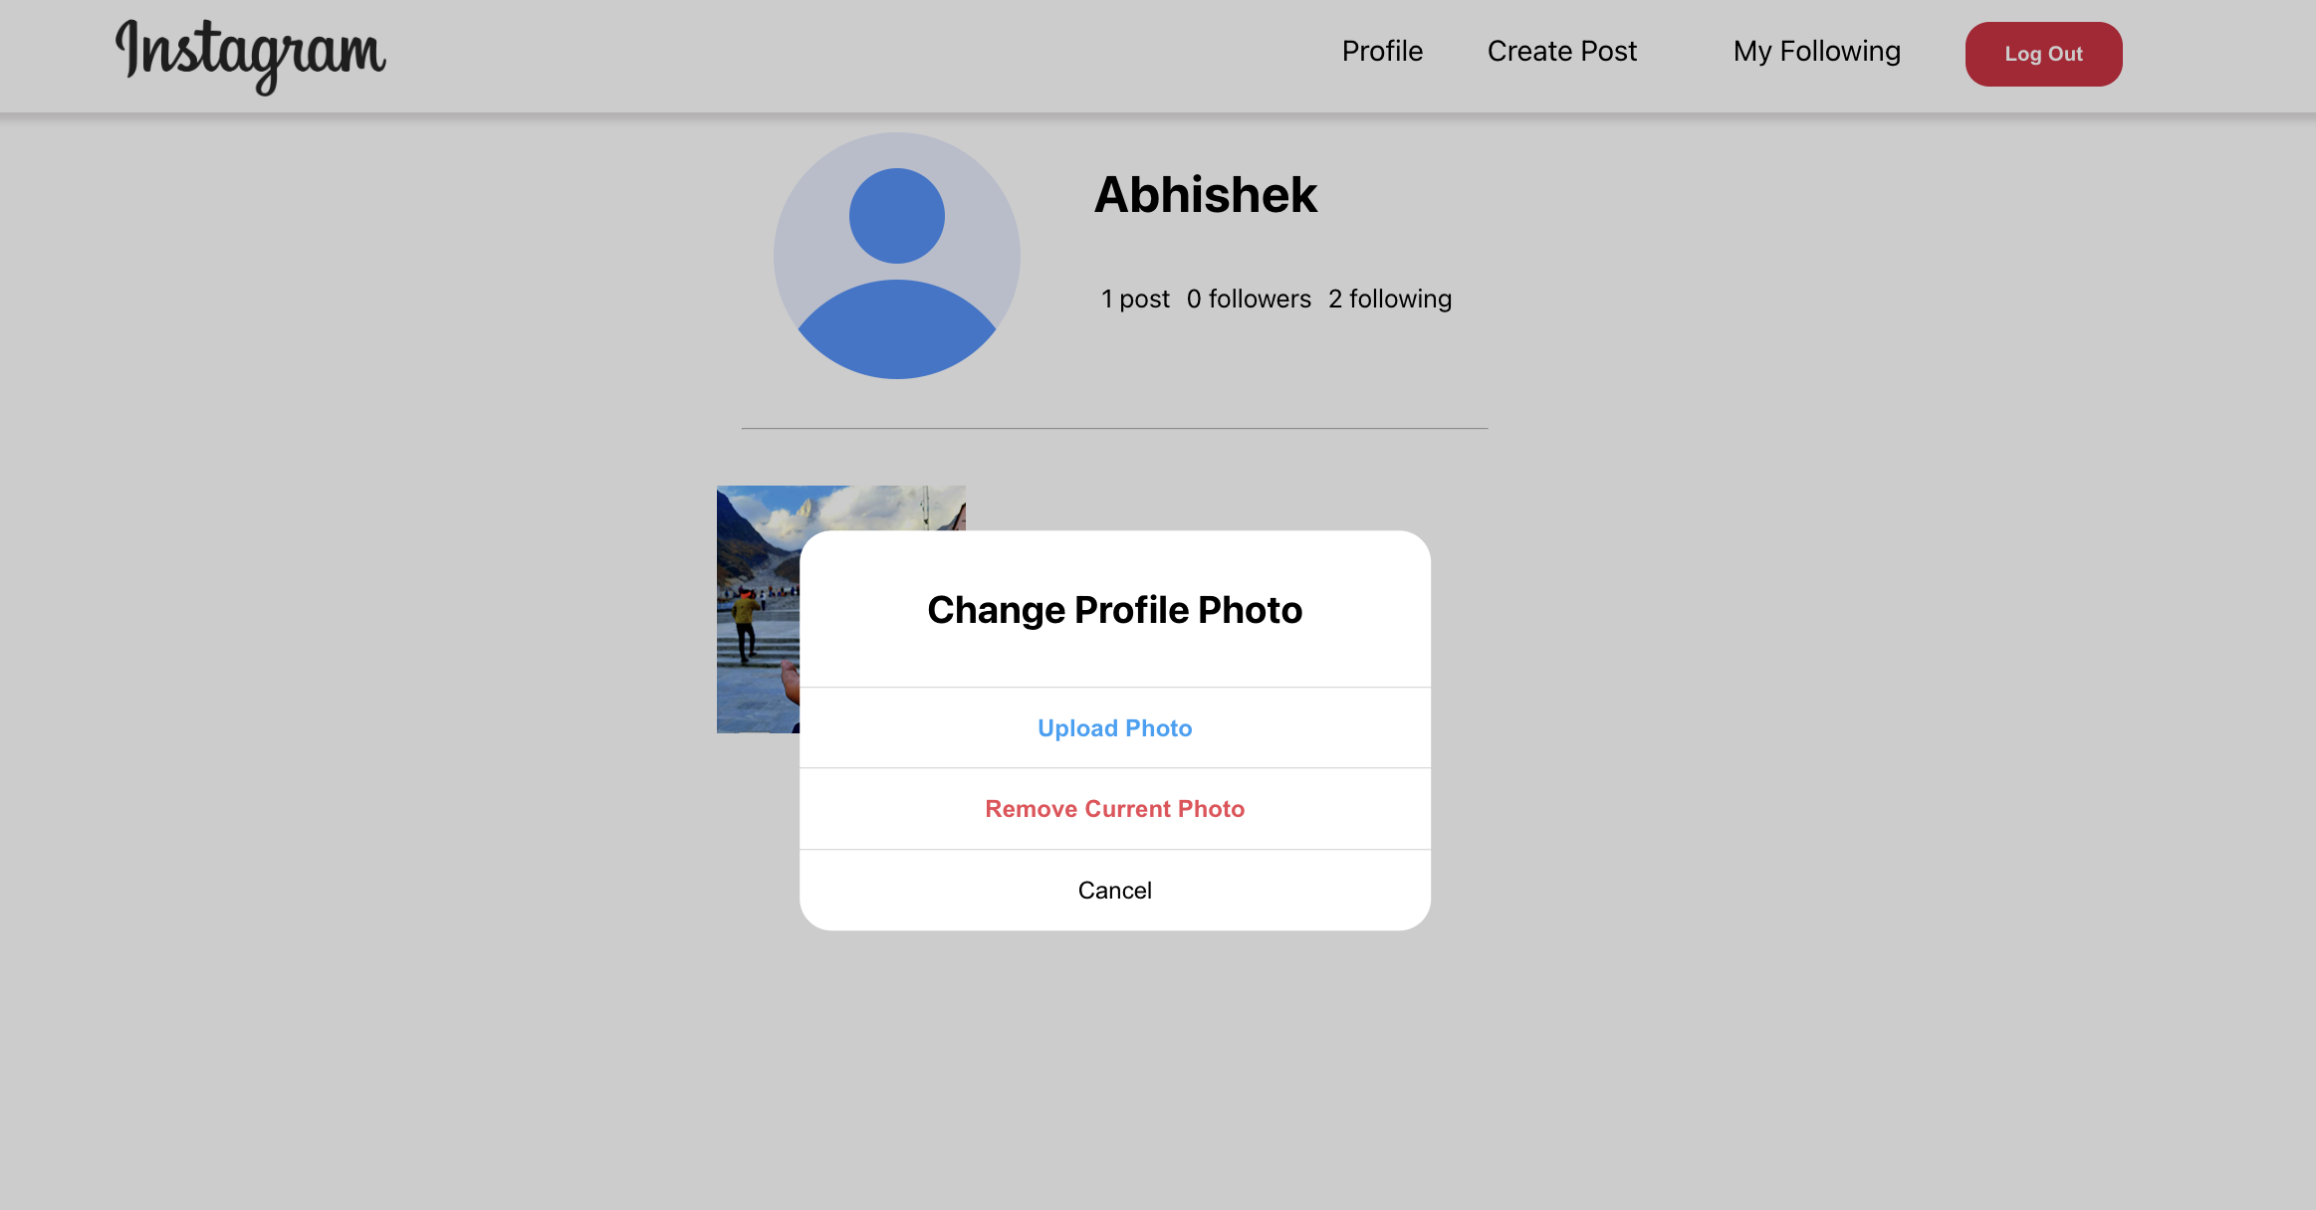
Task: Click the red Log Out pill
Action: click(2043, 54)
